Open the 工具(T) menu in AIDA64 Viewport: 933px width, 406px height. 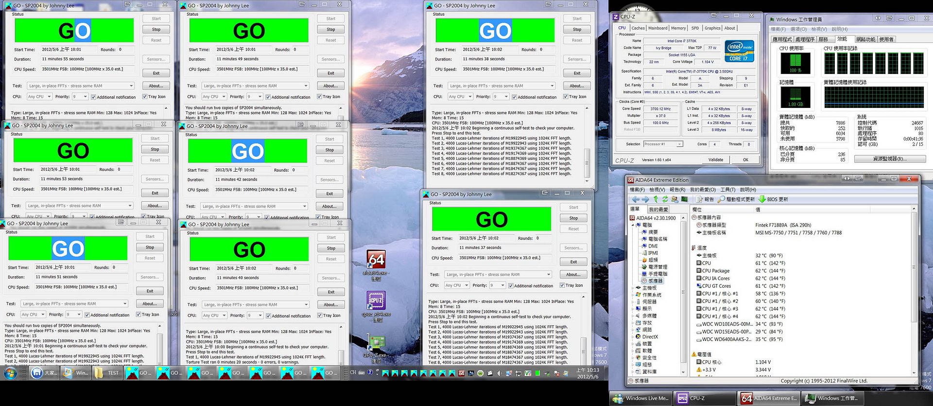pos(727,190)
